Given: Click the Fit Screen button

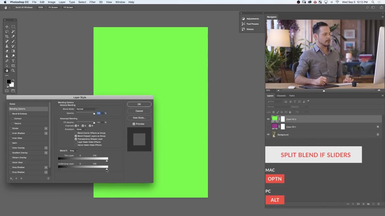Looking at the screenshot, I should tap(53, 7).
